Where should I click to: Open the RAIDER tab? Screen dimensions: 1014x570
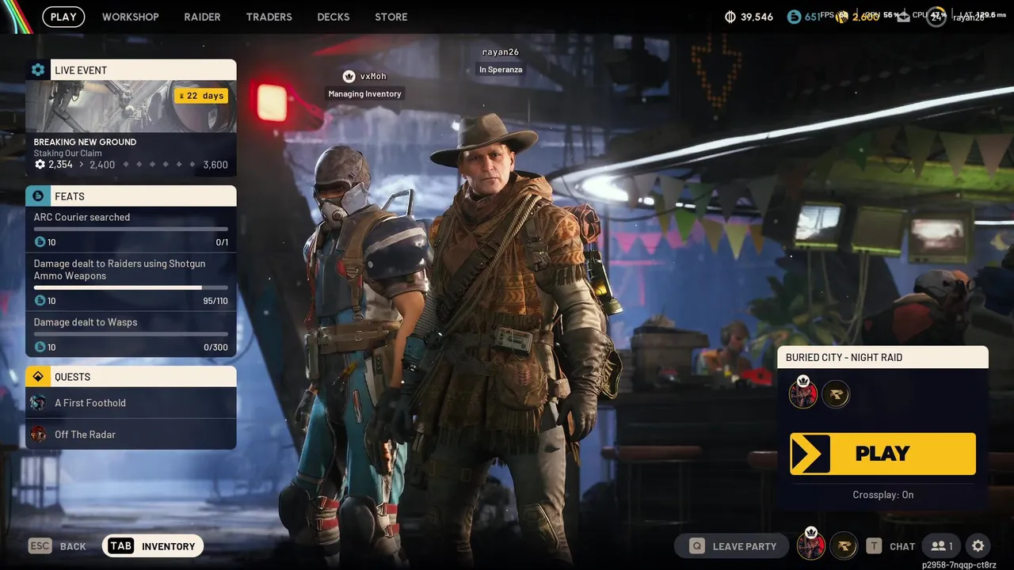(x=202, y=17)
